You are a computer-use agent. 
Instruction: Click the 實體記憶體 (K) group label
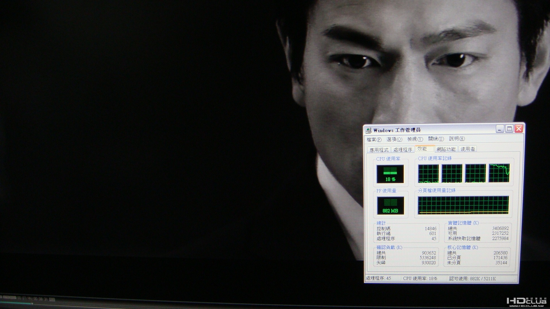click(x=463, y=223)
